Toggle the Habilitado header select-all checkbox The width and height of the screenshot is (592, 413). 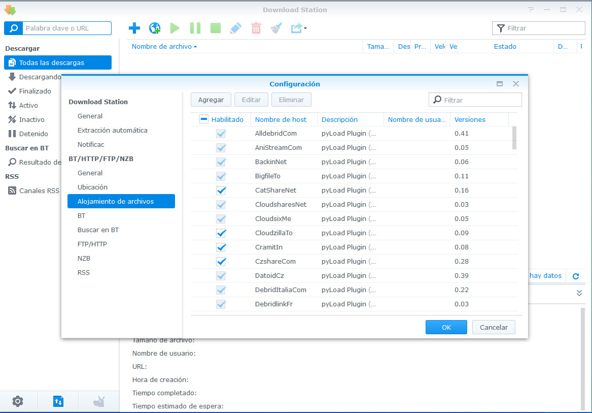(x=204, y=119)
